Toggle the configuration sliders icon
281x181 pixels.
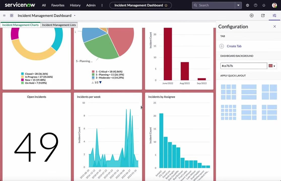[274, 16]
